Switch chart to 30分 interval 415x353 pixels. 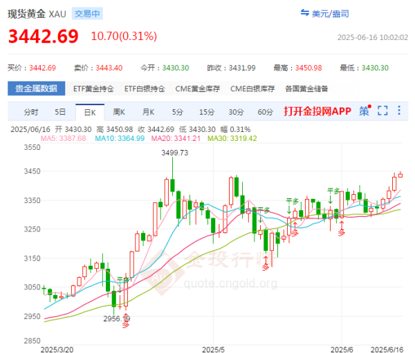click(x=236, y=112)
